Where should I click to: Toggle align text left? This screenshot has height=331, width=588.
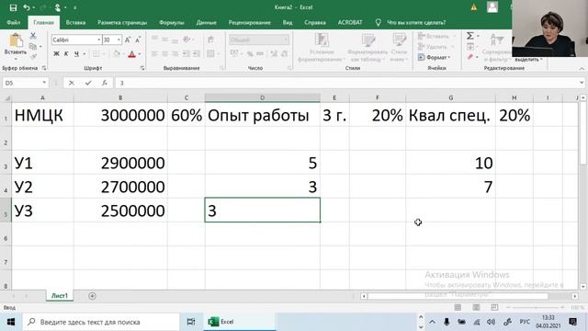[154, 54]
